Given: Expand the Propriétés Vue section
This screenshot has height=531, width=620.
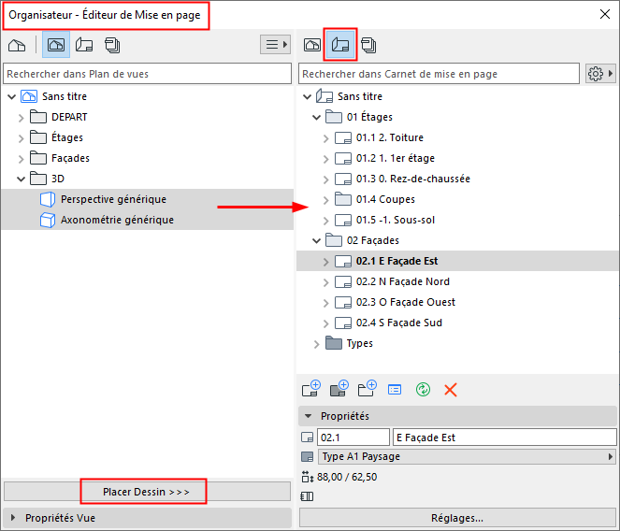Looking at the screenshot, I should click(13, 518).
